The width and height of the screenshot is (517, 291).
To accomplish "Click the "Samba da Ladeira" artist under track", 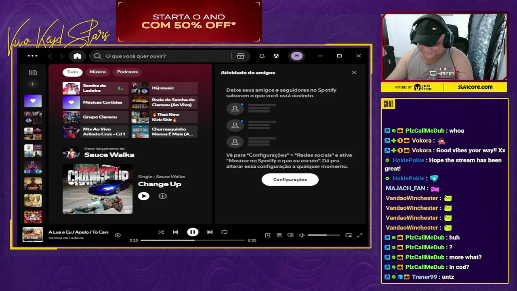I will coord(66,238).
